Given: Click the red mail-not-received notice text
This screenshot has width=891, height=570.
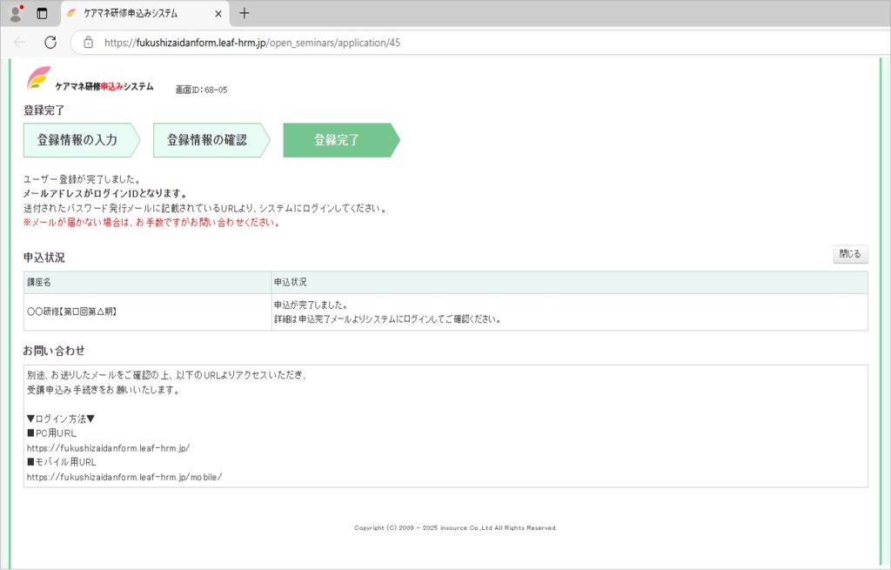Looking at the screenshot, I should [x=151, y=223].
